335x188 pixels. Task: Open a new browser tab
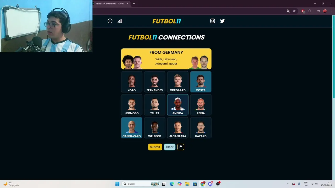click(134, 4)
